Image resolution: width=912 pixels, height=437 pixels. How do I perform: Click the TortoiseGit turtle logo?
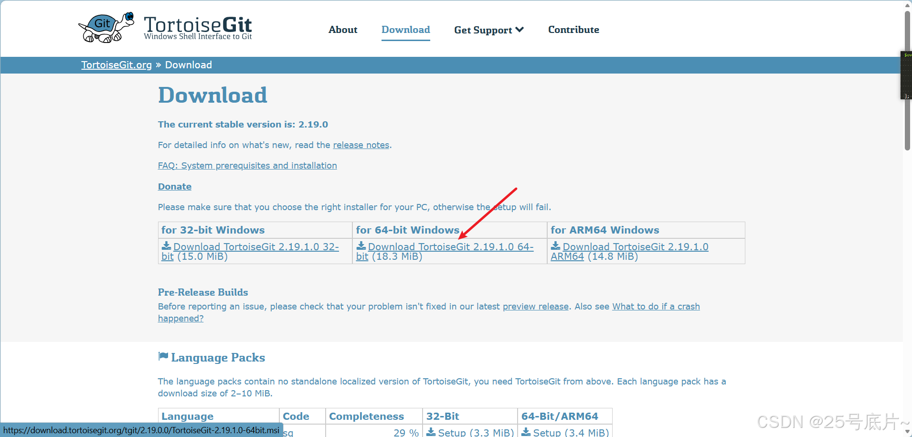point(106,28)
